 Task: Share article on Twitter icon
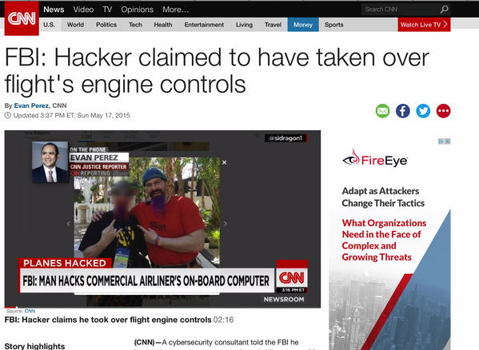click(x=423, y=111)
